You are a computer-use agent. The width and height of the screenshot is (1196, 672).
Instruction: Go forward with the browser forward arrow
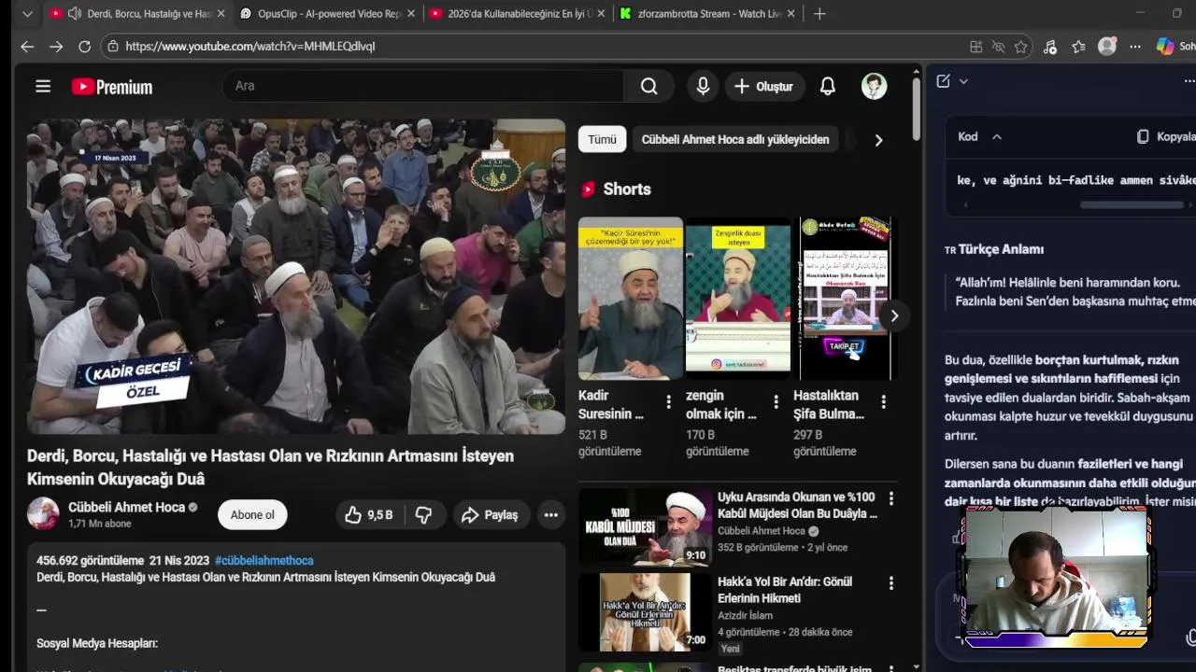point(56,46)
